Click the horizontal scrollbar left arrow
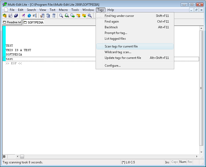Screen dimensions: 206x167 18,156
